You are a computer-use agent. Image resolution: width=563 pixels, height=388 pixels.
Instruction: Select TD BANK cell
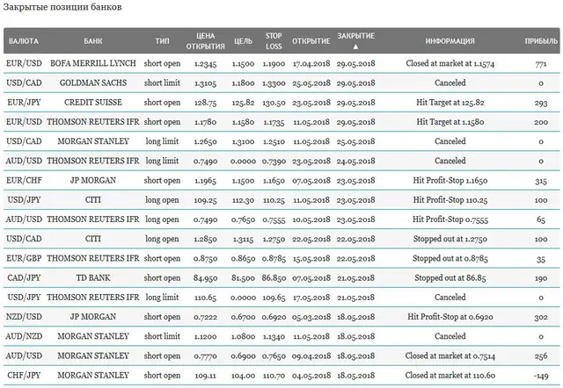point(93,277)
